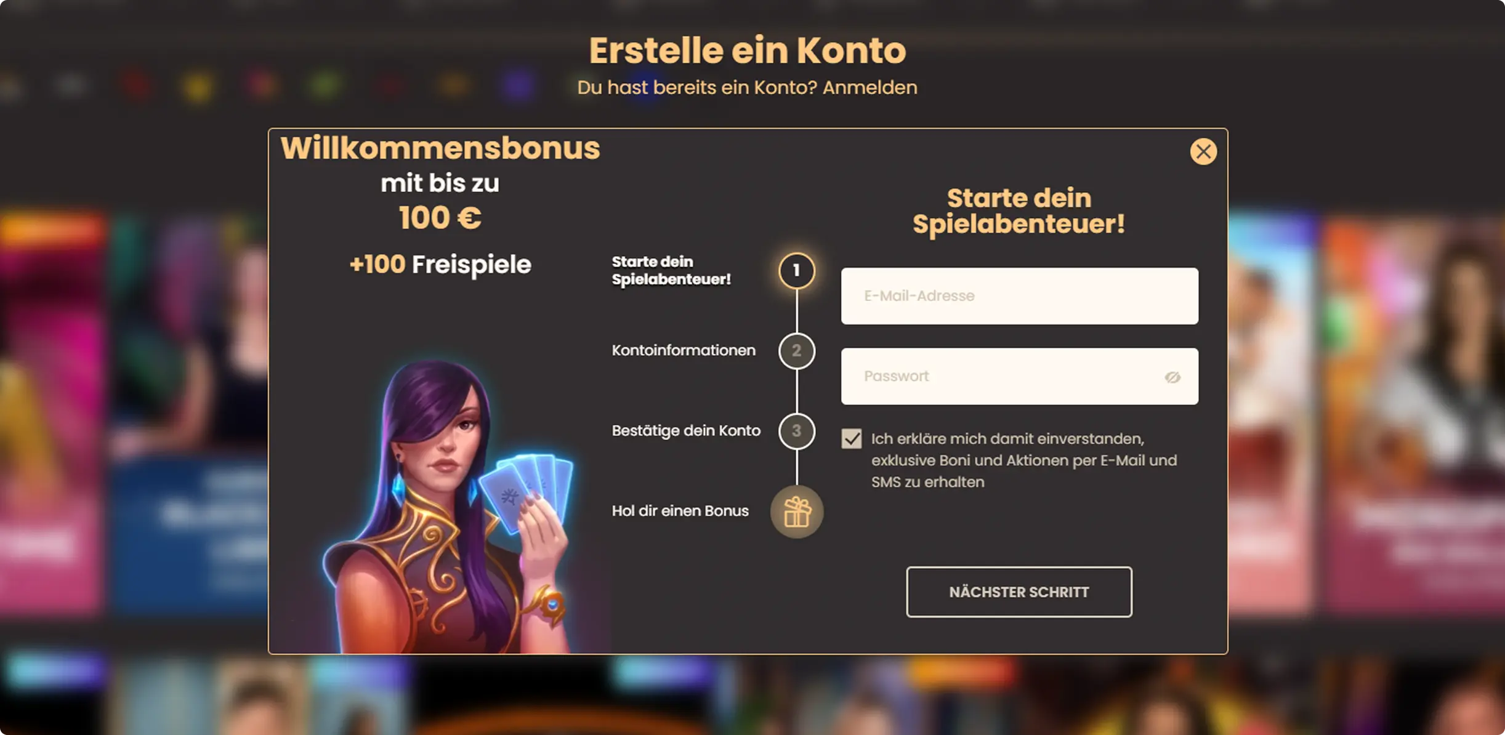This screenshot has width=1505, height=735.
Task: Select step 1 circle in progress tracker
Action: [x=797, y=270]
